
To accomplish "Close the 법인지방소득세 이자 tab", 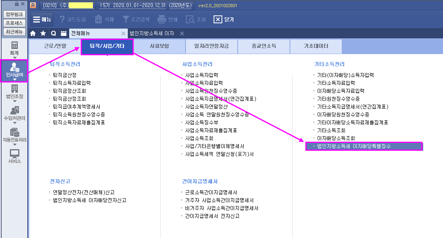I will tap(182, 34).
